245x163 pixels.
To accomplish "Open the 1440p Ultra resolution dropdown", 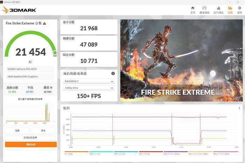I will coord(89,88).
